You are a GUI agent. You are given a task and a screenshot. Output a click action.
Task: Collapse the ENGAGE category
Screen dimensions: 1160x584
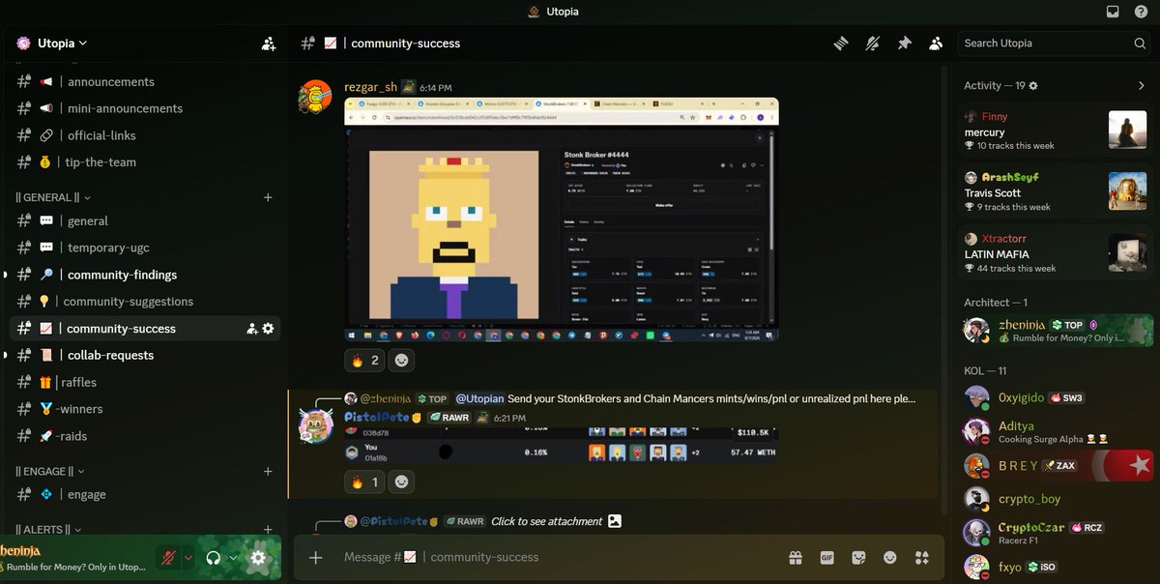tap(50, 472)
